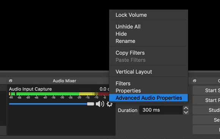
Task: Decrease Duration with the down arrow
Action: (x=186, y=112)
